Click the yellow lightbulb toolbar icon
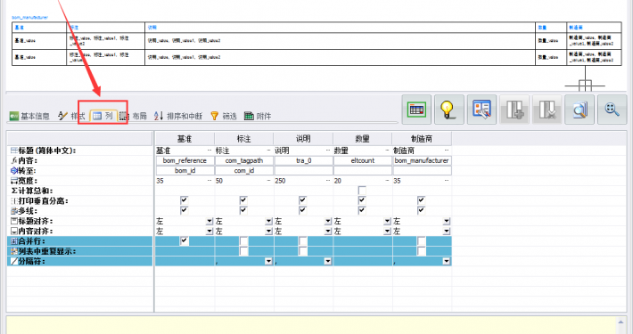The height and width of the screenshot is (334, 633). (449, 110)
